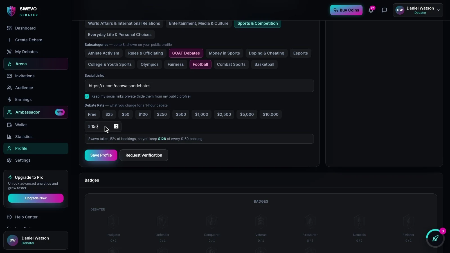Click the My Debates swords icon
450x253 pixels.
coord(9,52)
